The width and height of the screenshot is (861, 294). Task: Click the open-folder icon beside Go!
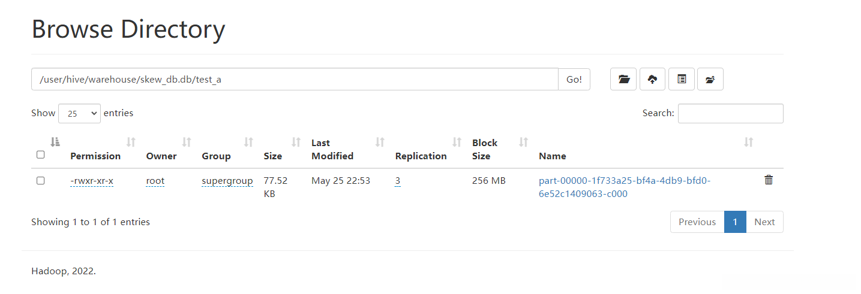tap(623, 79)
